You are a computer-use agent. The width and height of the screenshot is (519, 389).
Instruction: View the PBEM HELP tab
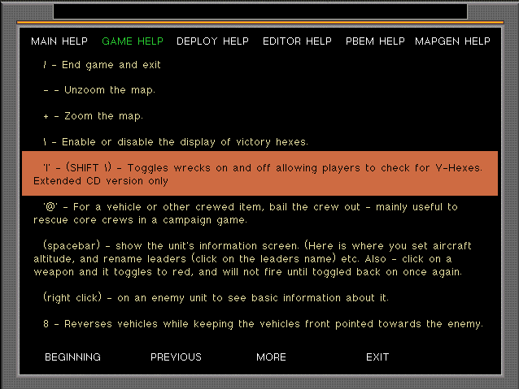click(x=375, y=41)
